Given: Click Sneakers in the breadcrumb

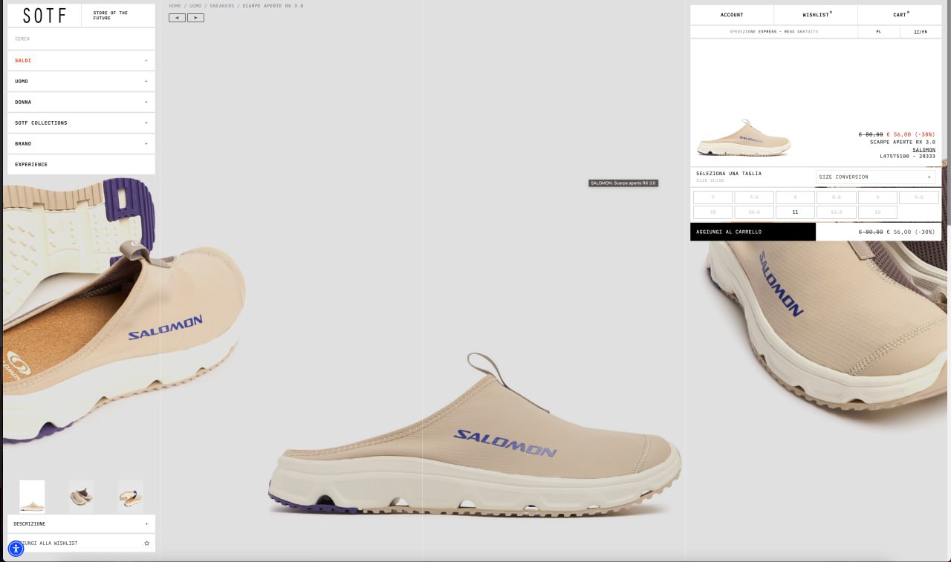Looking at the screenshot, I should 222,6.
